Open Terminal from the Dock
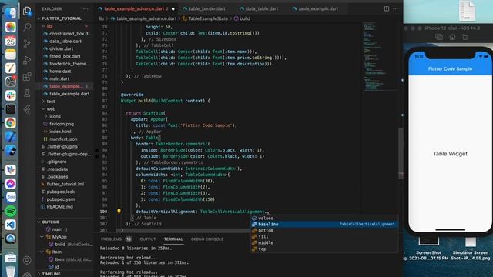The height and width of the screenshot is (277, 493). (10, 109)
